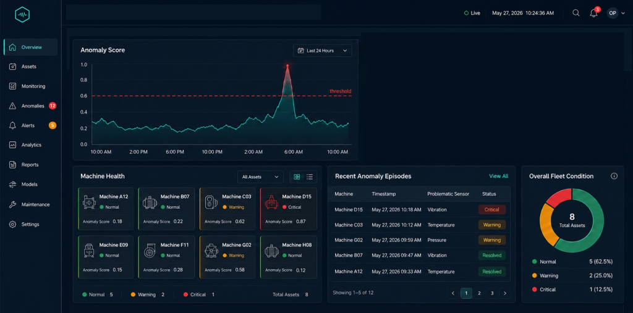Click the info icon beside Overall Fleet Condition
This screenshot has height=313, width=633.
pyautogui.click(x=614, y=176)
